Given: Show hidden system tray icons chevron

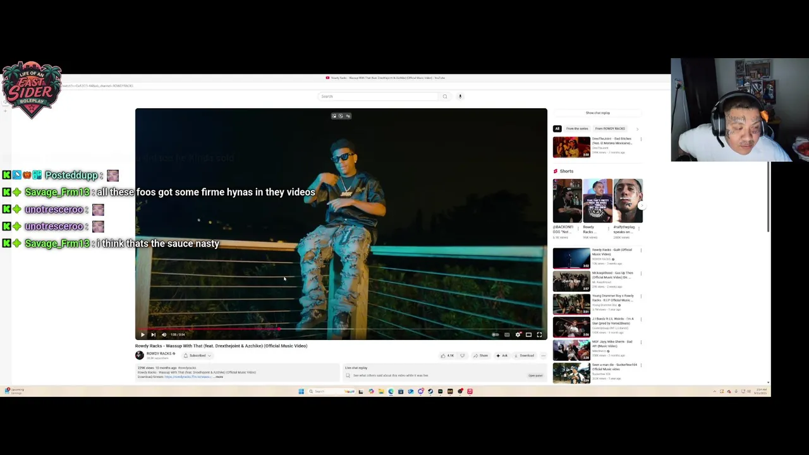Looking at the screenshot, I should (x=715, y=392).
